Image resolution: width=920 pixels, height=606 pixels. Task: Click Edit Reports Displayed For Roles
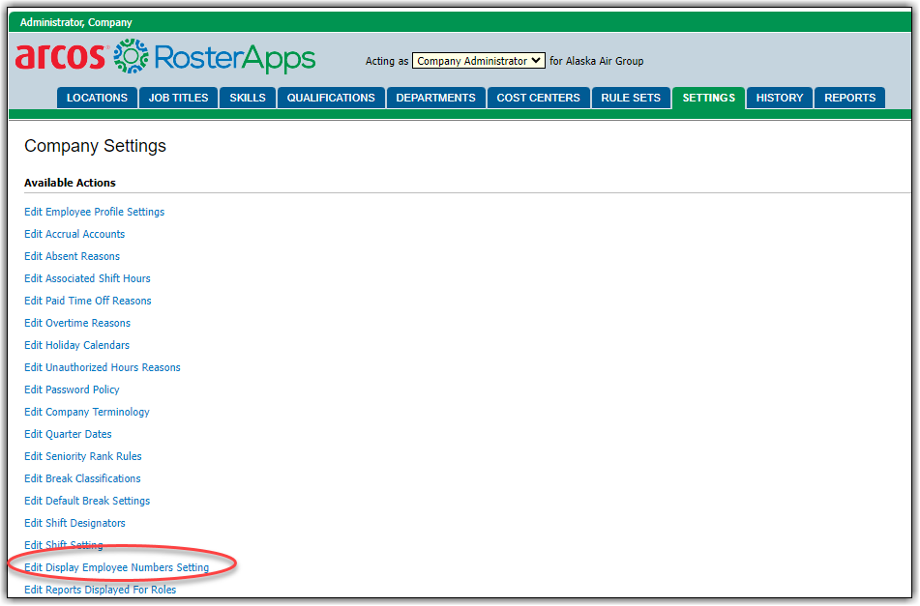(x=100, y=590)
